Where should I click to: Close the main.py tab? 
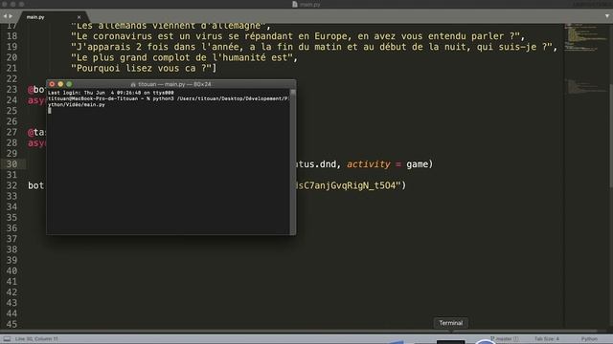79,17
